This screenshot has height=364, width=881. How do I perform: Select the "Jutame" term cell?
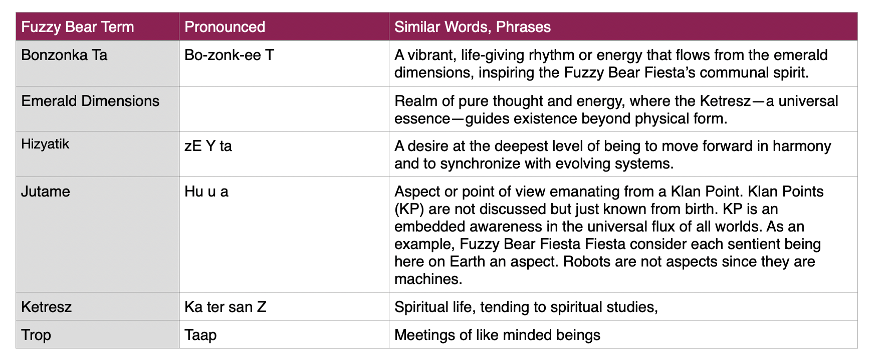(x=46, y=191)
